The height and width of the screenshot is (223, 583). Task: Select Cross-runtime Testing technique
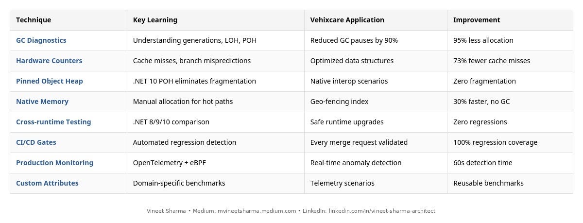(x=53, y=122)
